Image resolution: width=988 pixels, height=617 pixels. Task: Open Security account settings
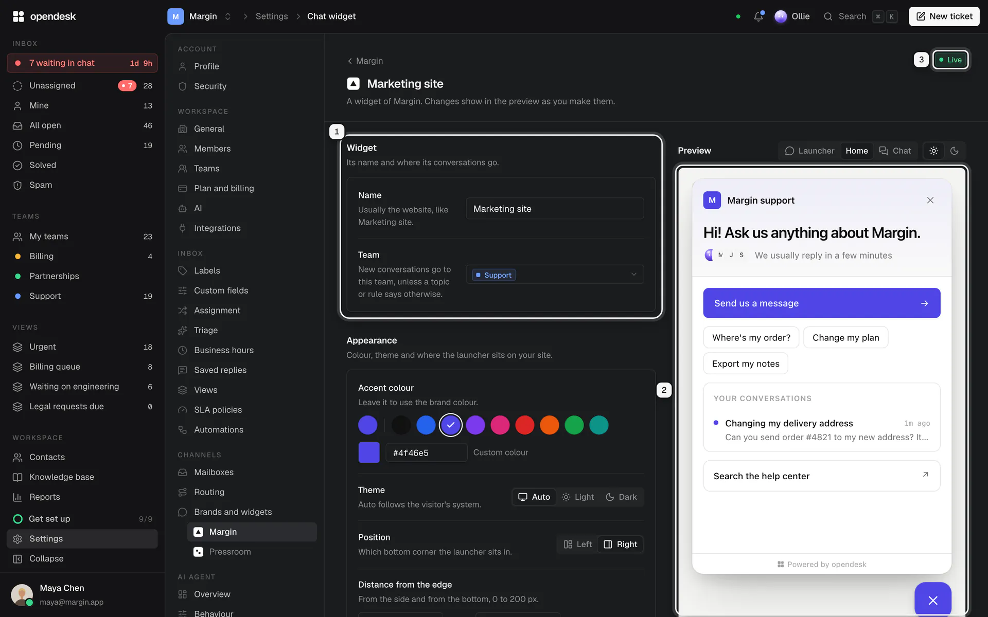tap(210, 86)
